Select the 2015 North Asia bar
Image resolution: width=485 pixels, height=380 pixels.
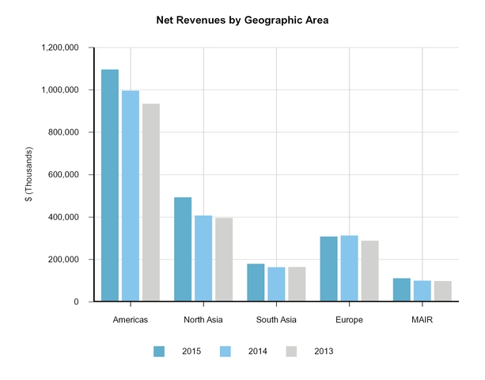pyautogui.click(x=183, y=249)
